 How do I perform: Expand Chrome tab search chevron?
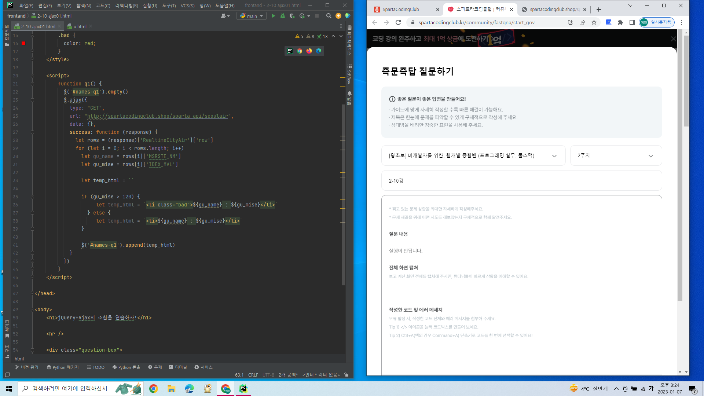pos(630,5)
